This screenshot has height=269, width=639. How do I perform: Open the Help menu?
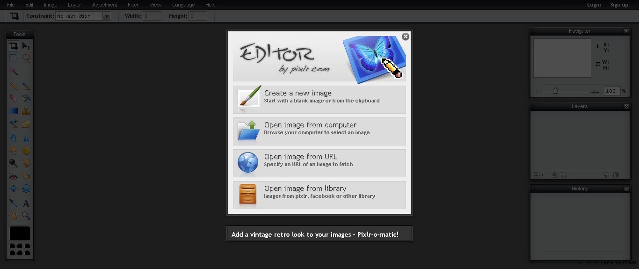[x=211, y=5]
